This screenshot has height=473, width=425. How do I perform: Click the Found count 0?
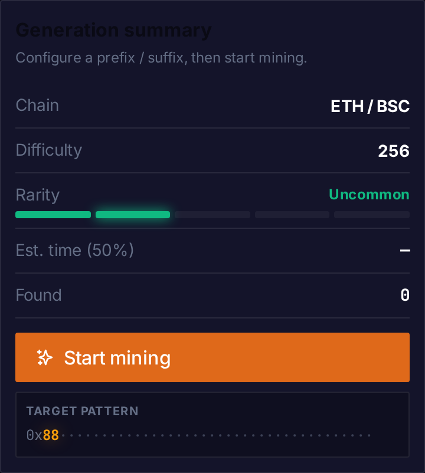coord(405,295)
